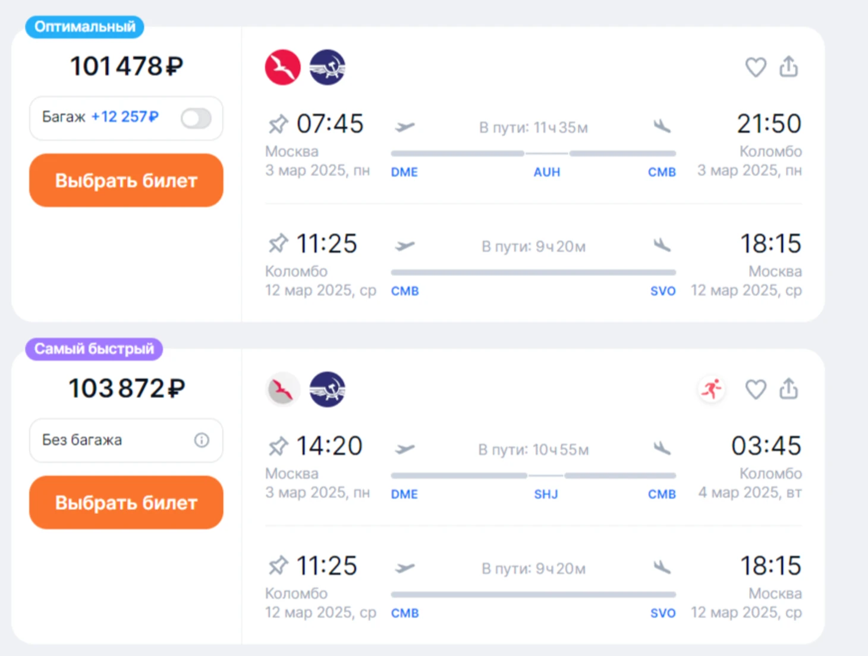The height and width of the screenshot is (656, 868).
Task: Favorite the 101 478₽ ticket with heart icon
Action: coord(756,67)
